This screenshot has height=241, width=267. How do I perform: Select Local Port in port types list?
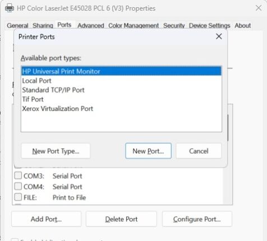pyautogui.click(x=121, y=81)
